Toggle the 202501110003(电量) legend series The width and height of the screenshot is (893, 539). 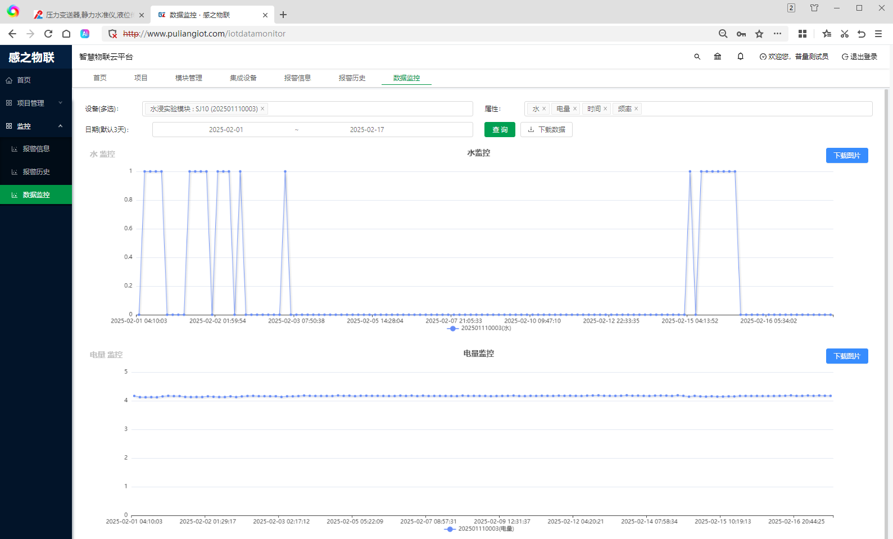tap(478, 529)
